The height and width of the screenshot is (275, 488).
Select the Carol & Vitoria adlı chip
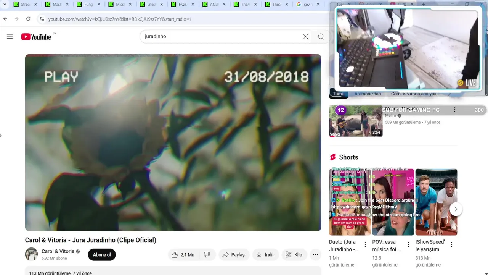[415, 94]
